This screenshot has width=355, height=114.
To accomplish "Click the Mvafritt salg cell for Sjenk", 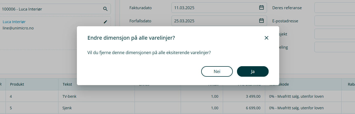I will [296, 108].
